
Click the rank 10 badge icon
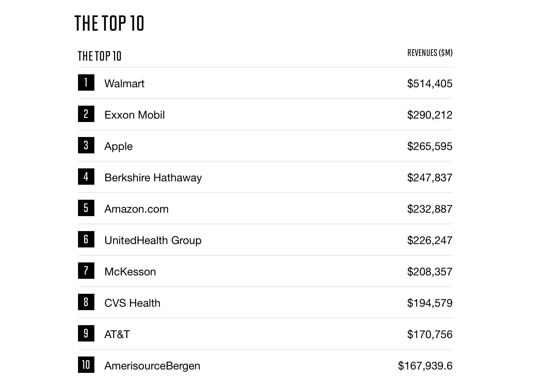point(86,365)
